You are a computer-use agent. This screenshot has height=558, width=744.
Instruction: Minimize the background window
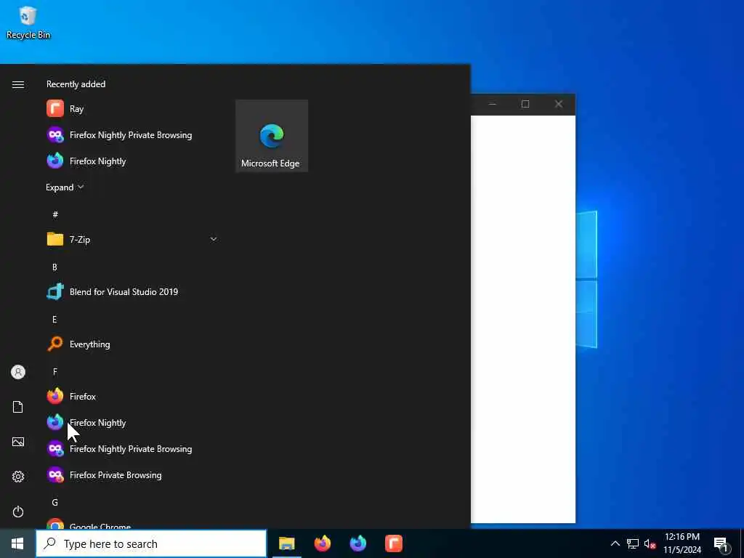(x=493, y=104)
